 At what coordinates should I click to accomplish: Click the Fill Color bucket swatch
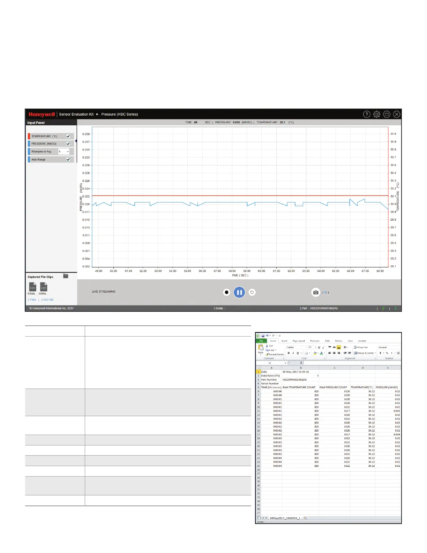(315, 353)
